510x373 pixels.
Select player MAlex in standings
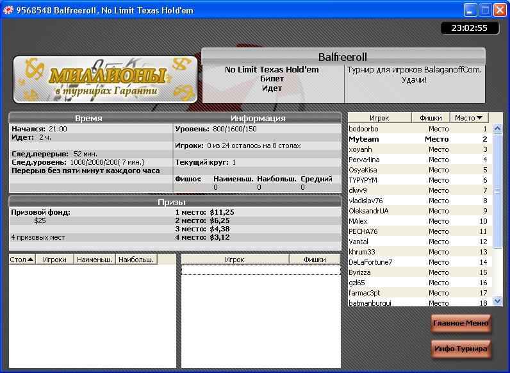click(x=420, y=221)
